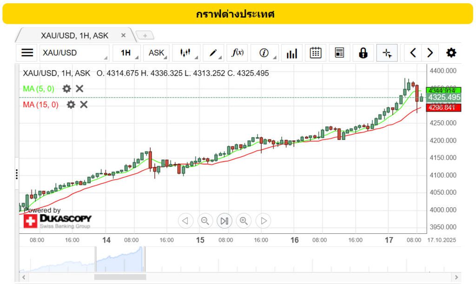476x284 pixels.
Task: Select the XAU/USD, 1H, ASK tab
Action: pos(74,35)
